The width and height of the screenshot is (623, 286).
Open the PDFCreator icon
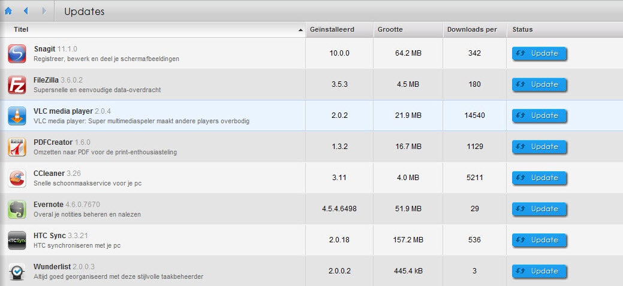17,147
